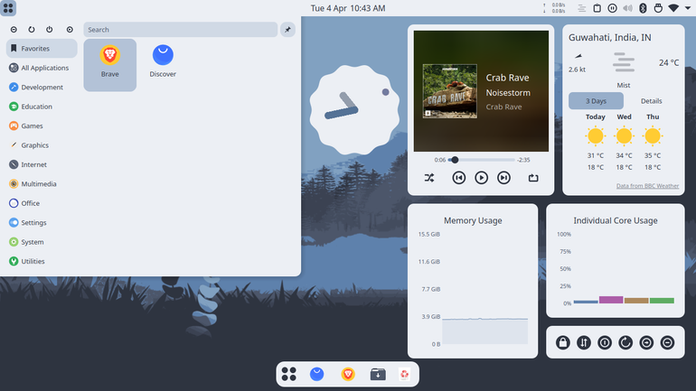Open the Data from BBC Weather link

647,186
